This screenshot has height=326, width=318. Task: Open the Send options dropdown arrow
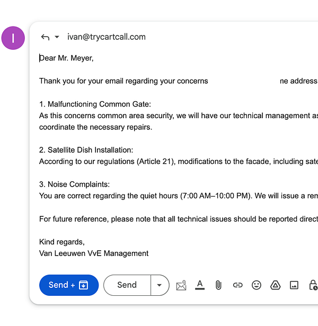160,285
